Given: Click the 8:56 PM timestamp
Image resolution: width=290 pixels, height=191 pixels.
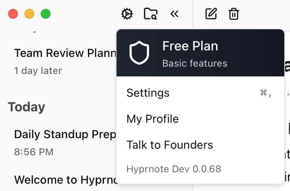Looking at the screenshot, I should 34,152.
